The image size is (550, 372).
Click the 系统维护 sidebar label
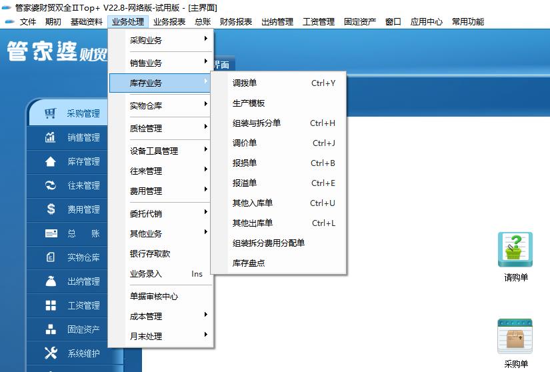pos(83,353)
